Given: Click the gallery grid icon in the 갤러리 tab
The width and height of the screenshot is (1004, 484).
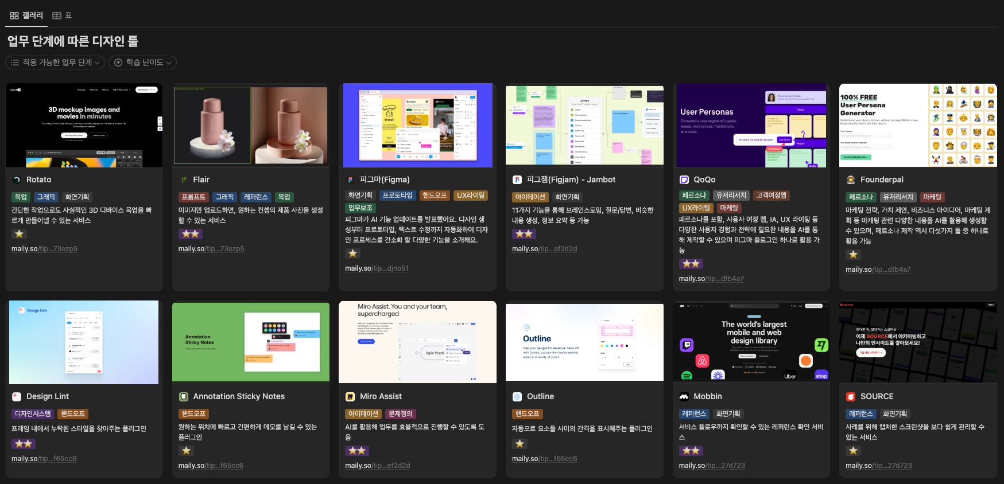Looking at the screenshot, I should (14, 15).
